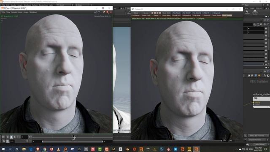
Task: Select frame marker 3 on MPlay timeline
Action: (x=74, y=136)
